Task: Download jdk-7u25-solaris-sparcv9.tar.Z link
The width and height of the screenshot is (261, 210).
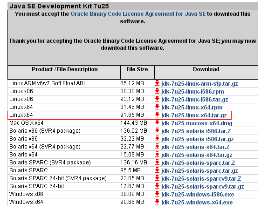Action: 201,179
